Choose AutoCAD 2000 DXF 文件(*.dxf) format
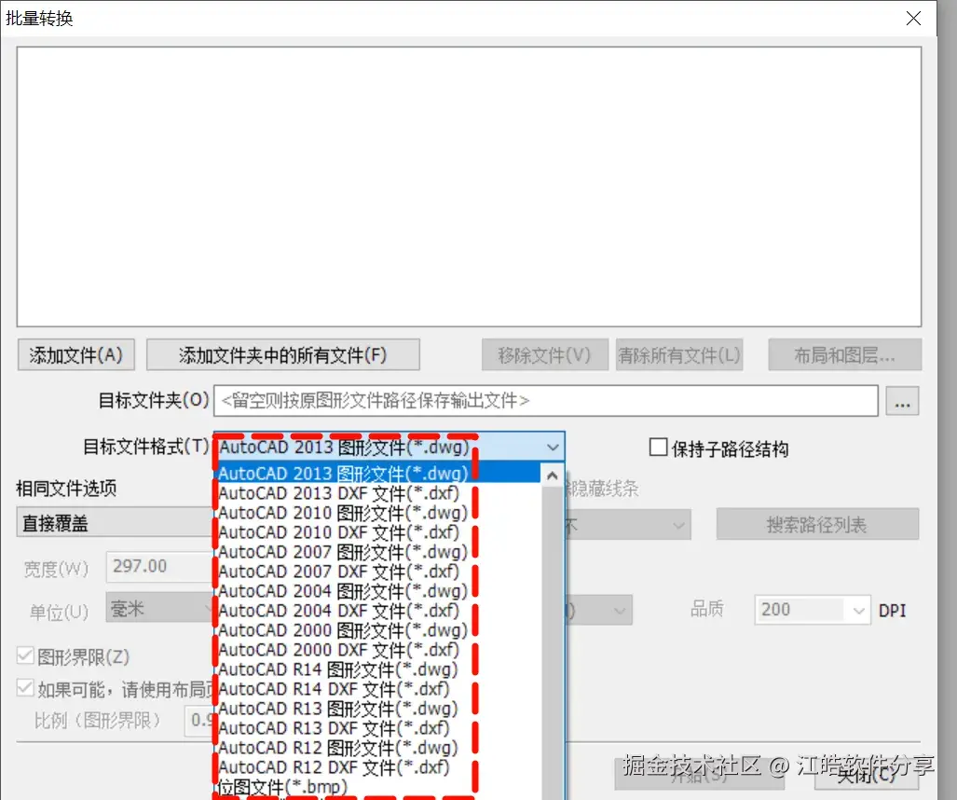Image resolution: width=957 pixels, height=800 pixels. click(378, 649)
